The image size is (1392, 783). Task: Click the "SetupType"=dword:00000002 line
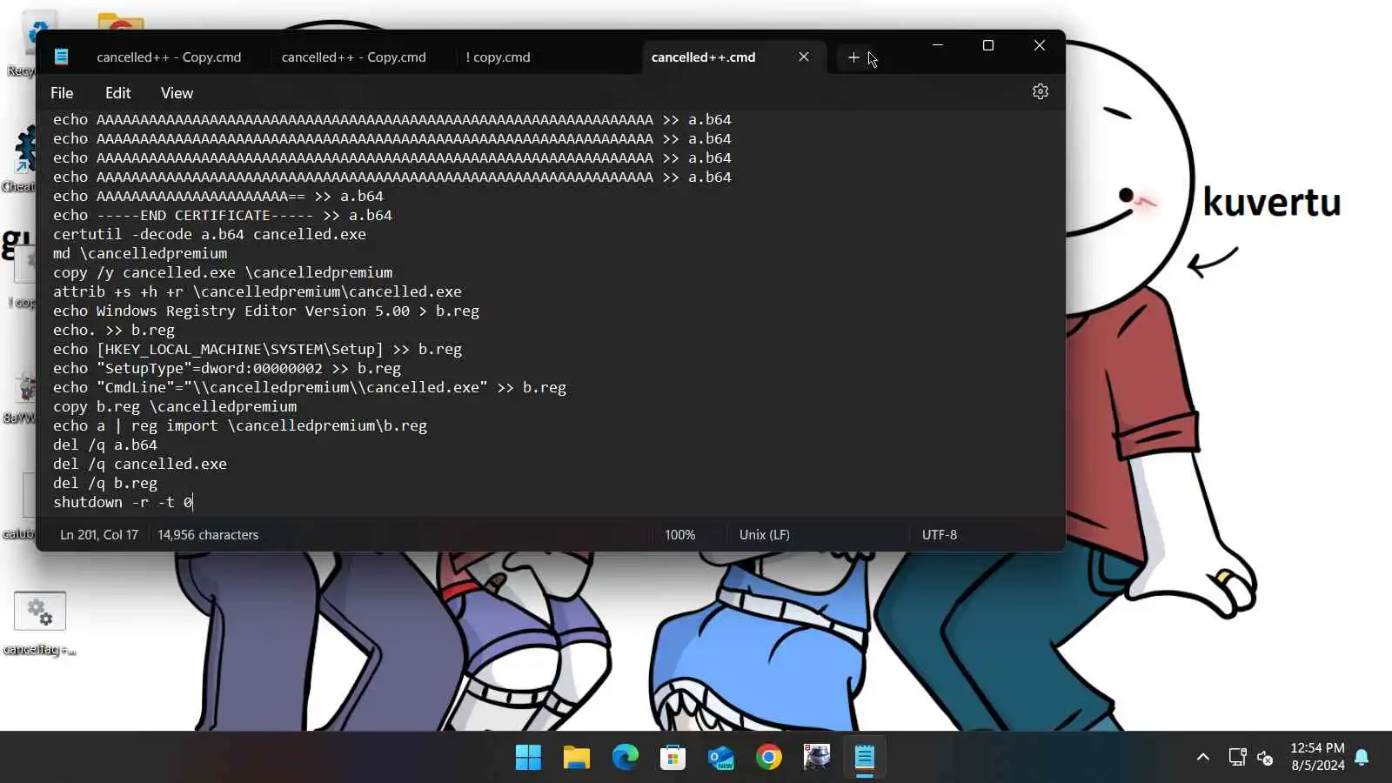pyautogui.click(x=227, y=369)
